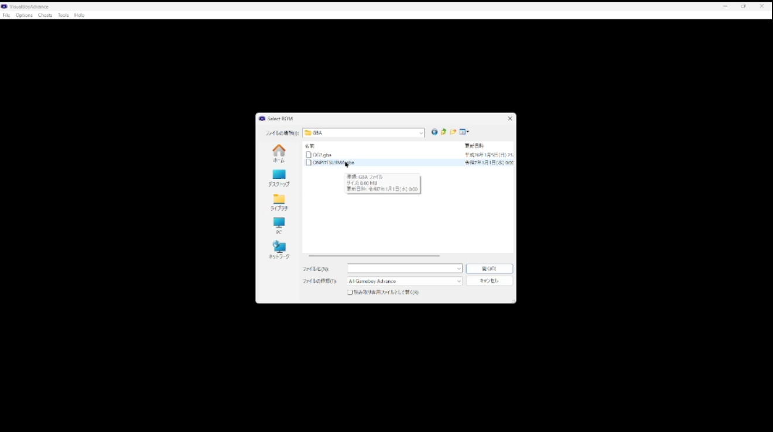773x432 pixels.
Task: Go to the Desktop (デスクトップ) location
Action: [279, 178]
